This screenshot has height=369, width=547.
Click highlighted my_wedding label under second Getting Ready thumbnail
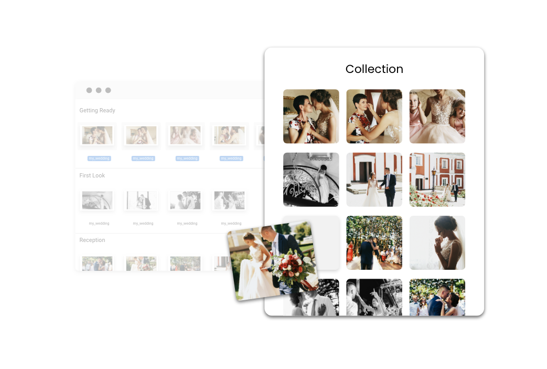point(143,158)
